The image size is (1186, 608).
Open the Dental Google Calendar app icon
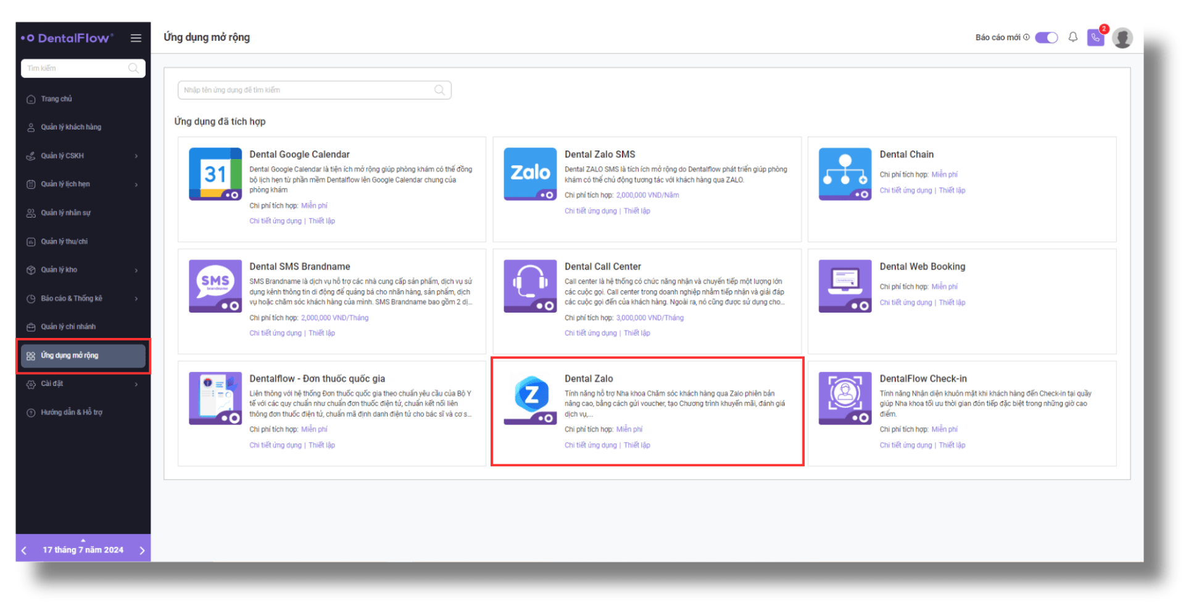[x=215, y=174]
